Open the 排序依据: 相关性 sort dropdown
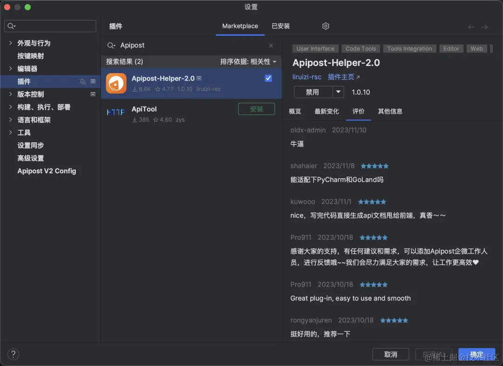The image size is (503, 366). 248,61
